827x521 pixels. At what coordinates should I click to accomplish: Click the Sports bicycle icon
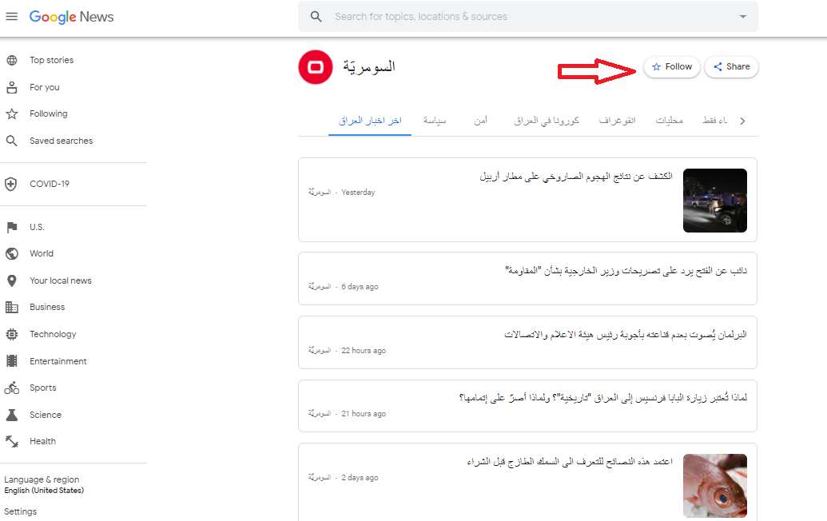[x=12, y=388]
